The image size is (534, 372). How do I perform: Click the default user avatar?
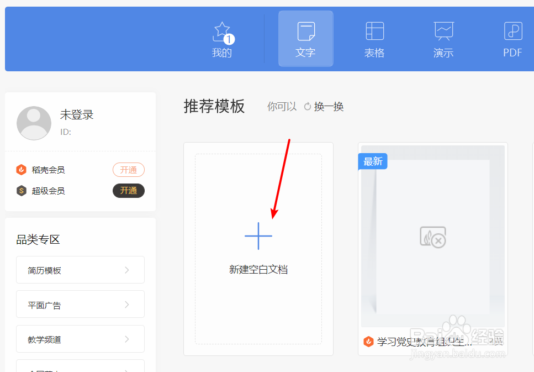click(x=34, y=123)
